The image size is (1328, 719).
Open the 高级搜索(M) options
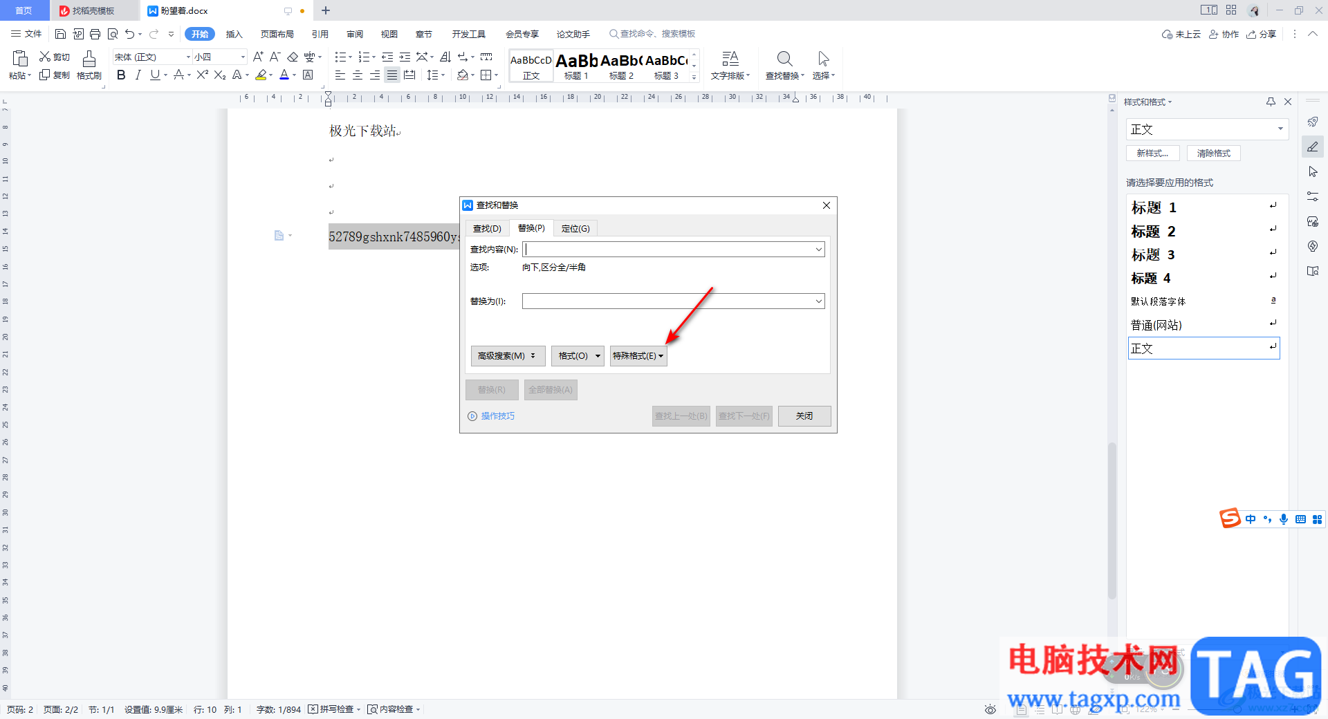(508, 355)
